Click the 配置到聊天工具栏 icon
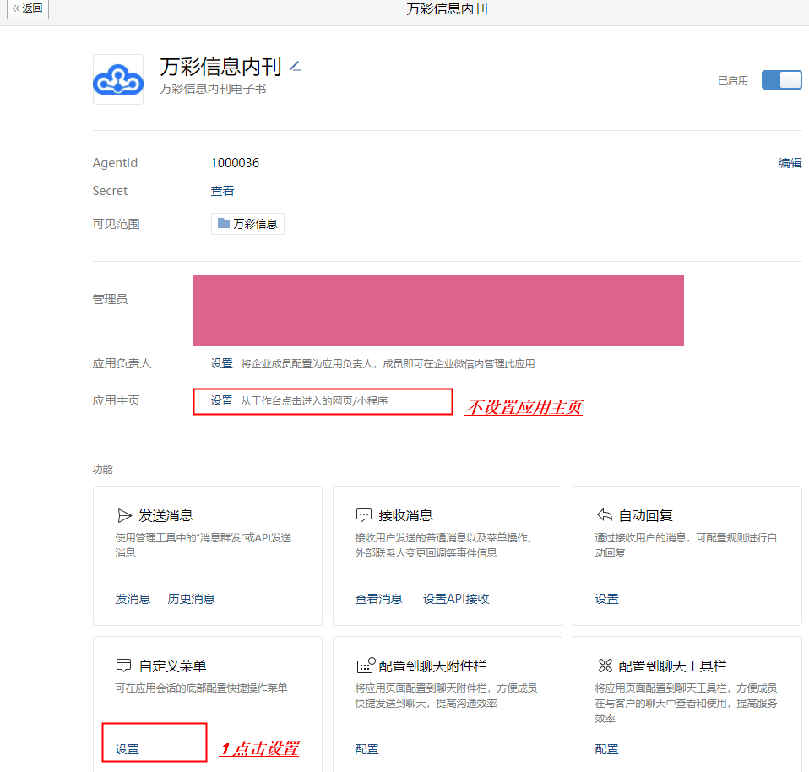 pyautogui.click(x=605, y=666)
